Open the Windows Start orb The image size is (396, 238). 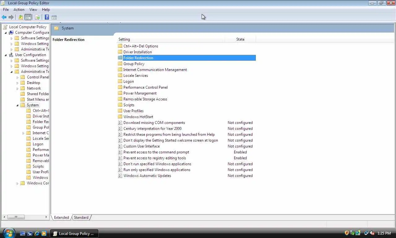(9, 233)
